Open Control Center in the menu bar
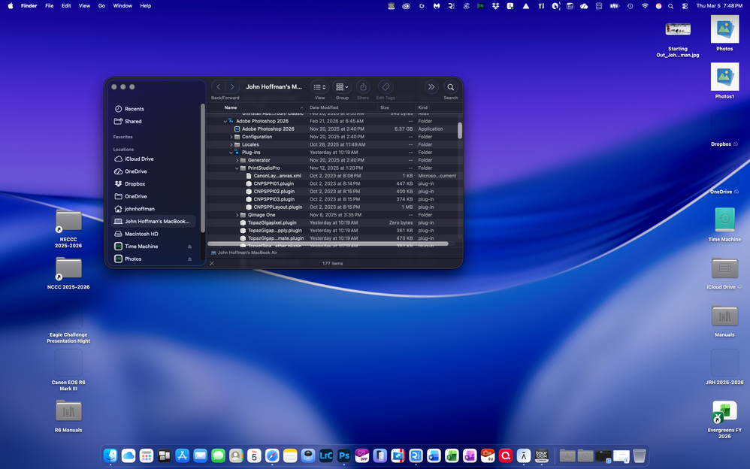 (685, 6)
